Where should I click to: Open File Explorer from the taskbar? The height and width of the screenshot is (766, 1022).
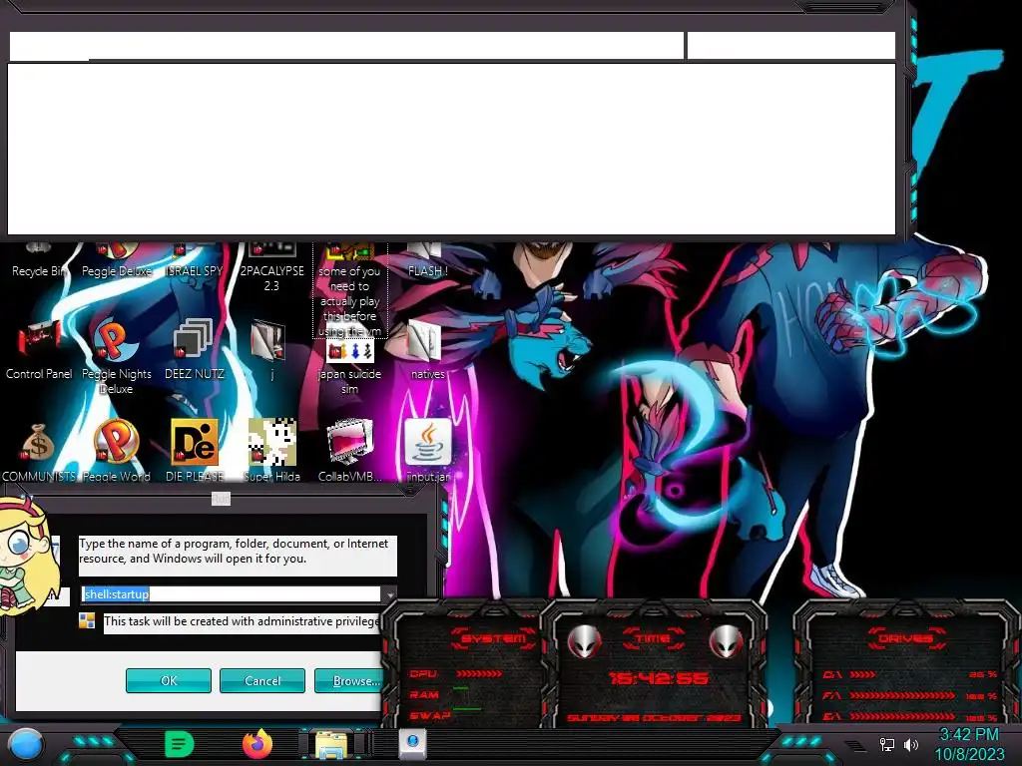331,744
